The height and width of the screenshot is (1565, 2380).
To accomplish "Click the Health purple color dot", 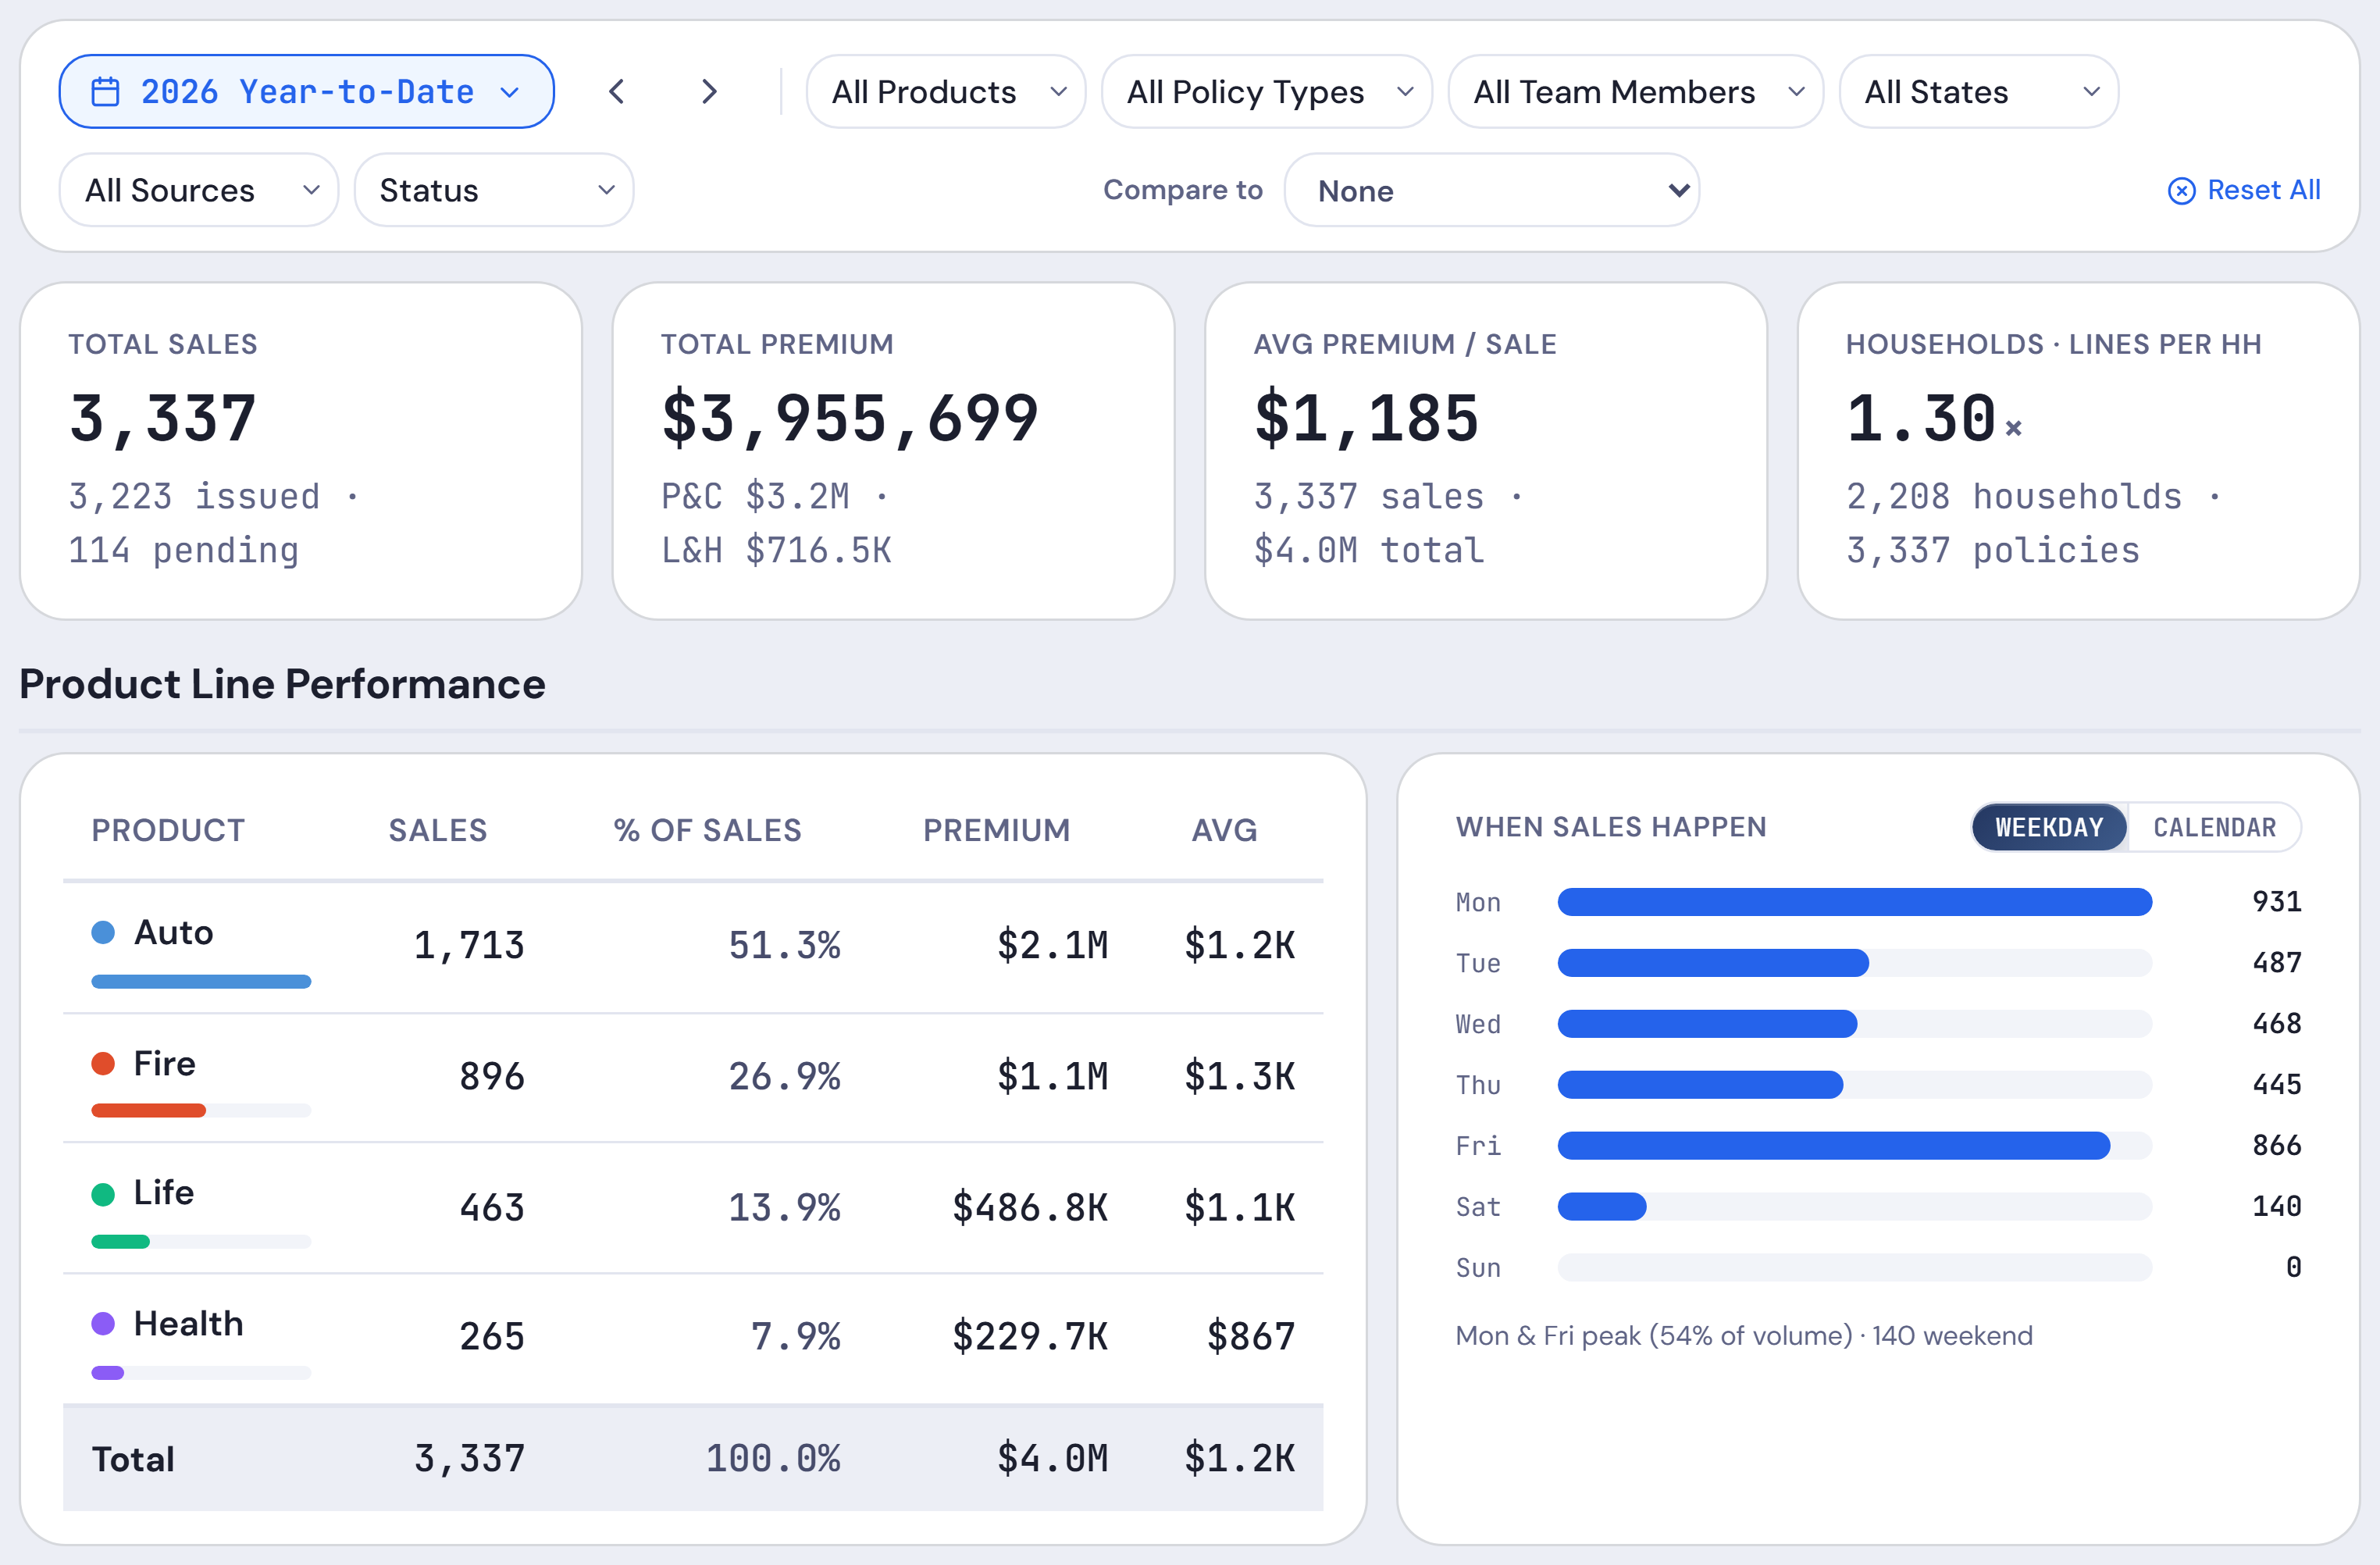I will [x=103, y=1324].
